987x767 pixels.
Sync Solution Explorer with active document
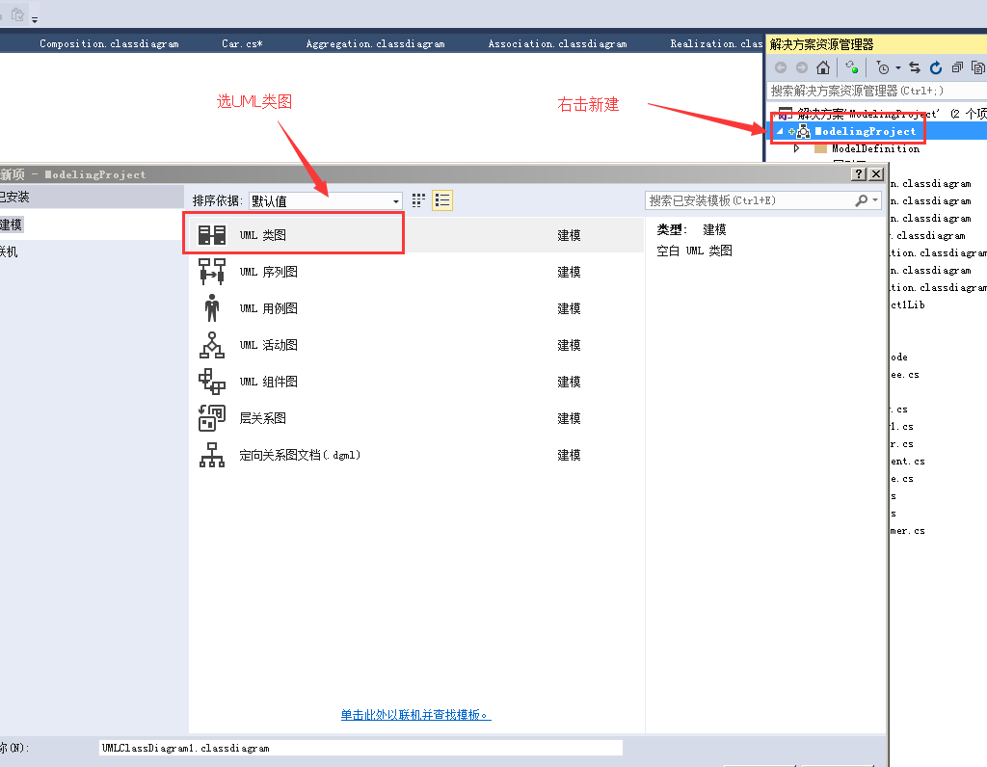[915, 67]
